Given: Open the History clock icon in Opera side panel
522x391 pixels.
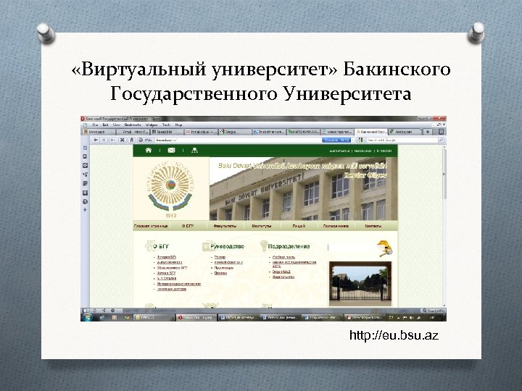Looking at the screenshot, I should (x=85, y=201).
